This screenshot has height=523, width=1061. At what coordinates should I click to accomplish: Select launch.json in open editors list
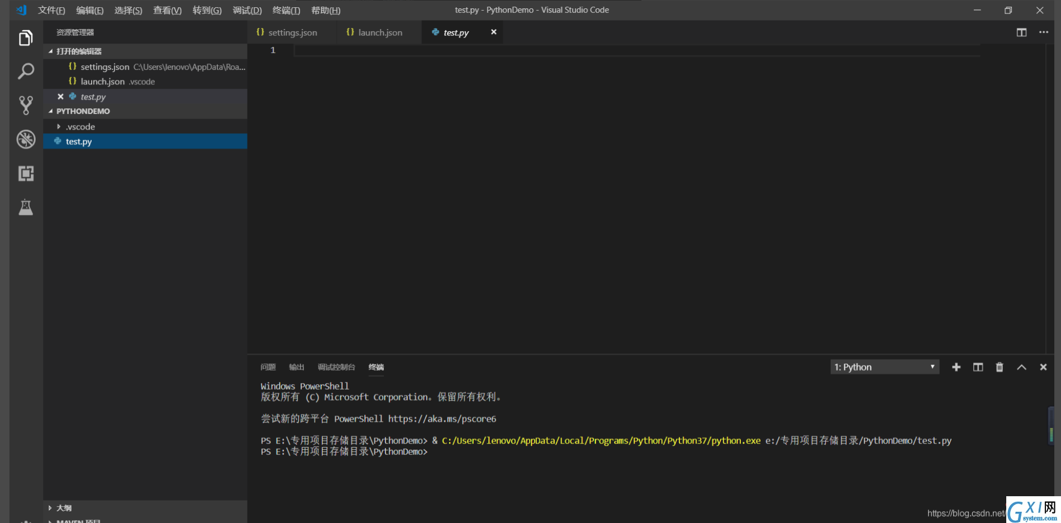point(145,81)
